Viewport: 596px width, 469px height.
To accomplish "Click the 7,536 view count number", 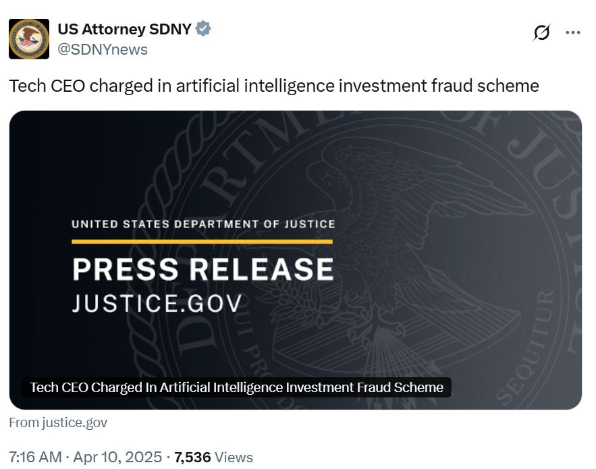I will coord(192,457).
